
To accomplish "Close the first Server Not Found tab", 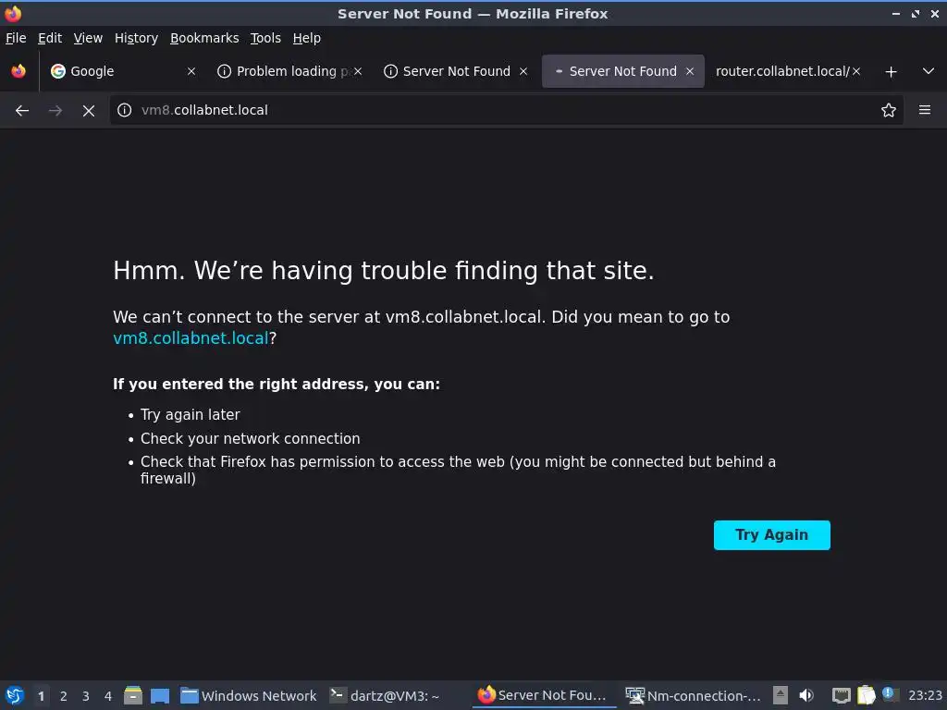I will click(x=523, y=71).
